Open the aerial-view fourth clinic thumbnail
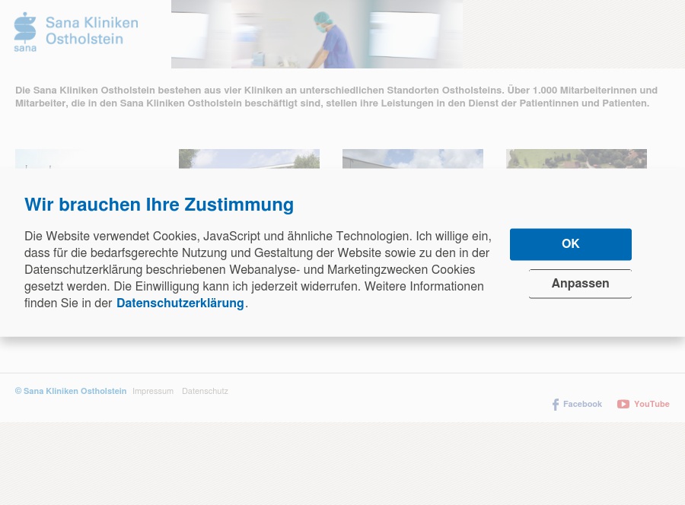685x505 pixels. (576, 158)
